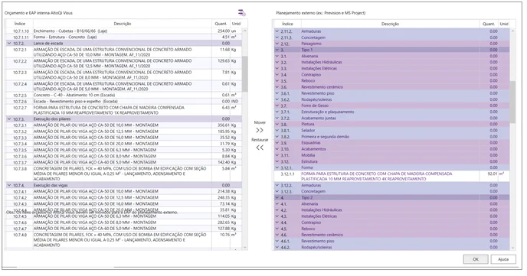Screen dimensions: 527x276
Task: Click left table Descrição column header
Action: [x=123, y=24]
